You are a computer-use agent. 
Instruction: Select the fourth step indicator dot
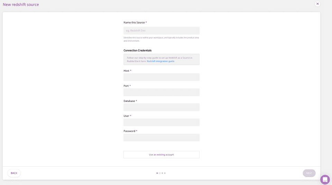pos(165,173)
